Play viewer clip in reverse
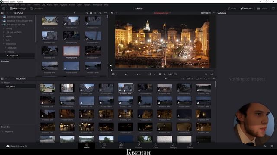The width and height of the screenshot is (277, 155). coord(155,74)
